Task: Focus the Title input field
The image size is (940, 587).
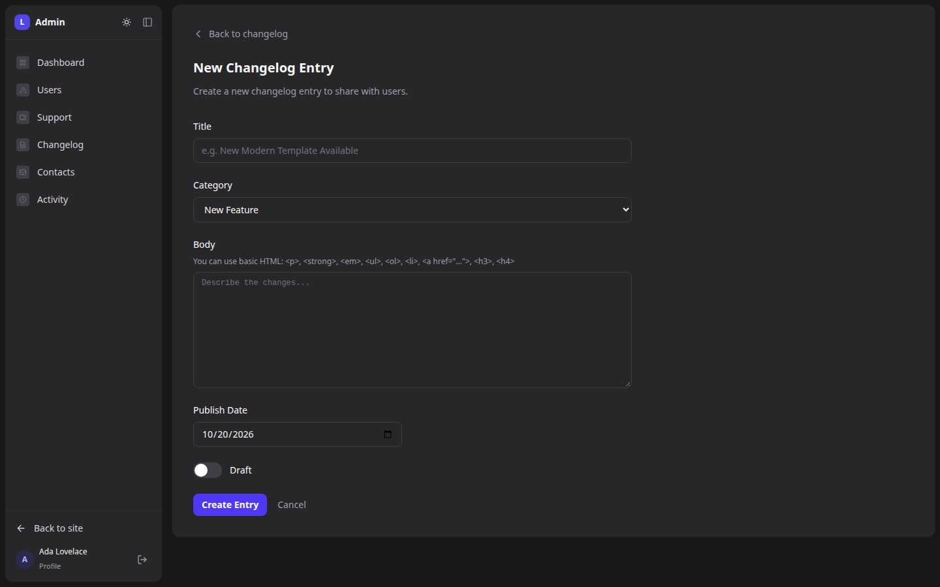Action: point(413,151)
